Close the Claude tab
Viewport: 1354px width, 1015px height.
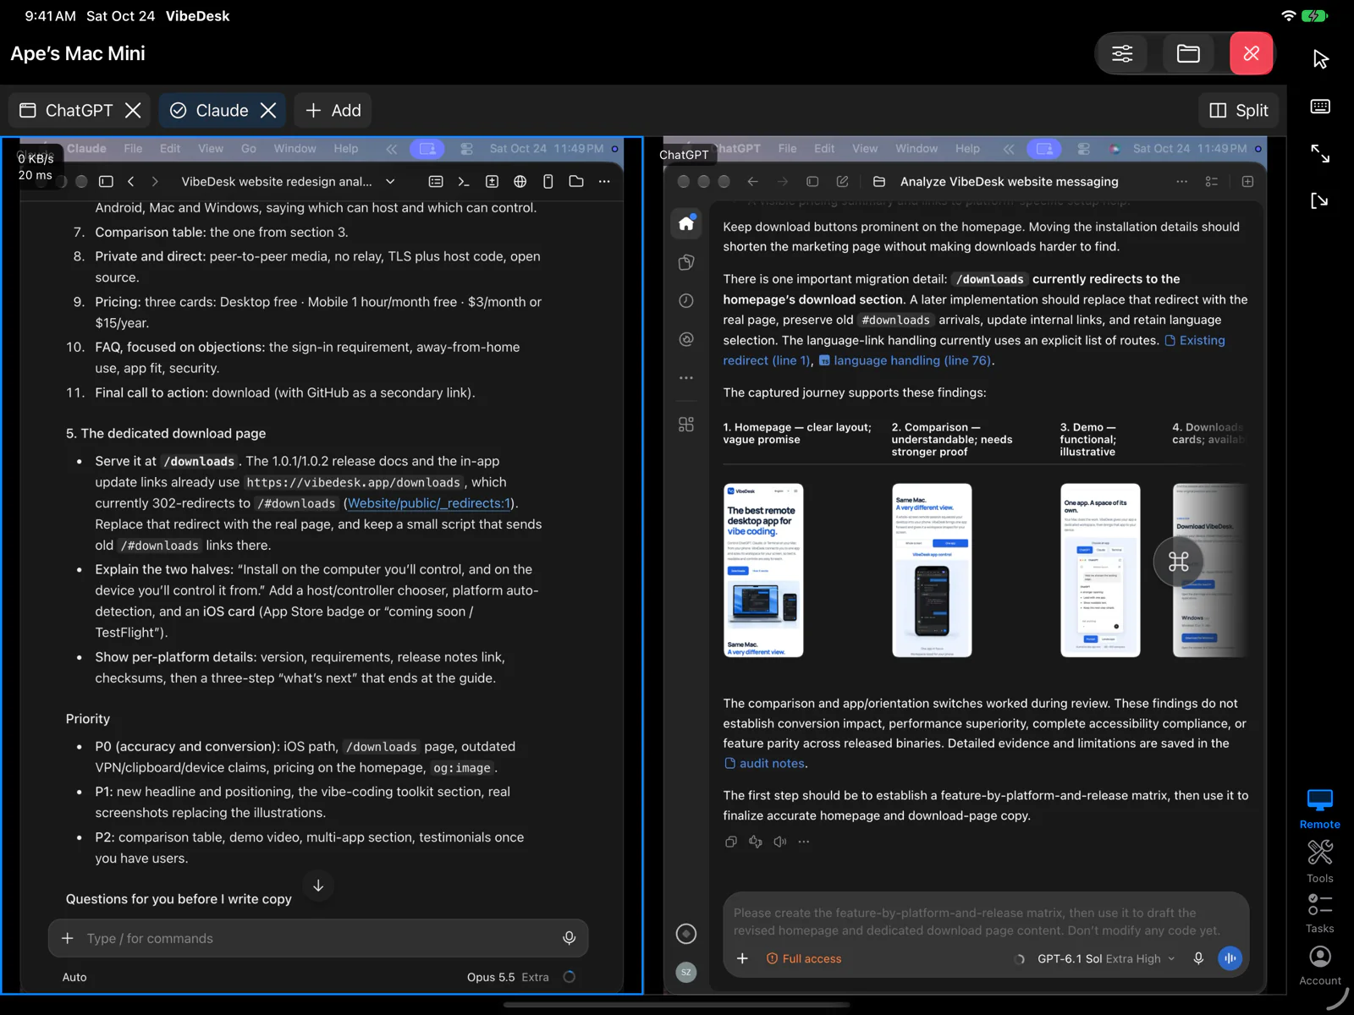coord(268,111)
